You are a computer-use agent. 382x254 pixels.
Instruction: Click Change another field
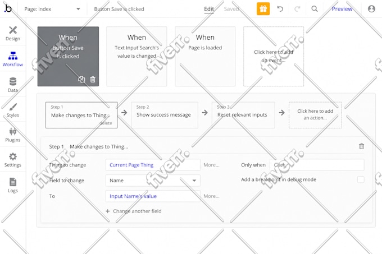(x=134, y=211)
